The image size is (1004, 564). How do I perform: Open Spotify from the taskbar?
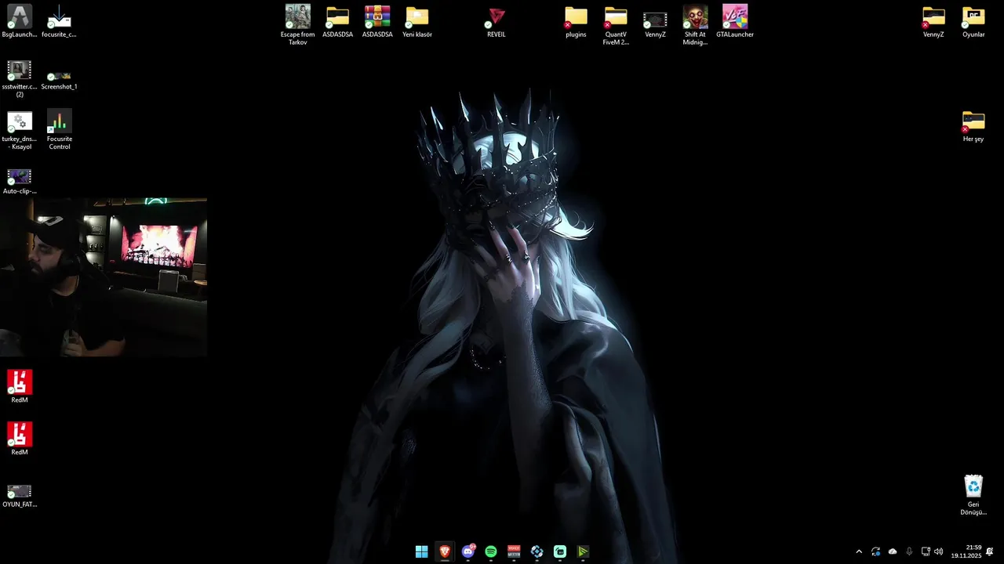tap(491, 551)
